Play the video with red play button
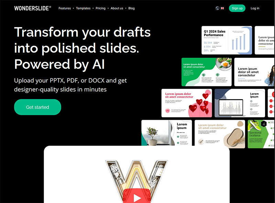 tap(136, 196)
